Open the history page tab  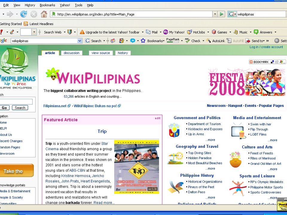tap(123, 53)
